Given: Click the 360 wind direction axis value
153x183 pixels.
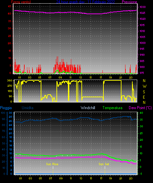Looking at the screenshot, I should tap(10, 80).
